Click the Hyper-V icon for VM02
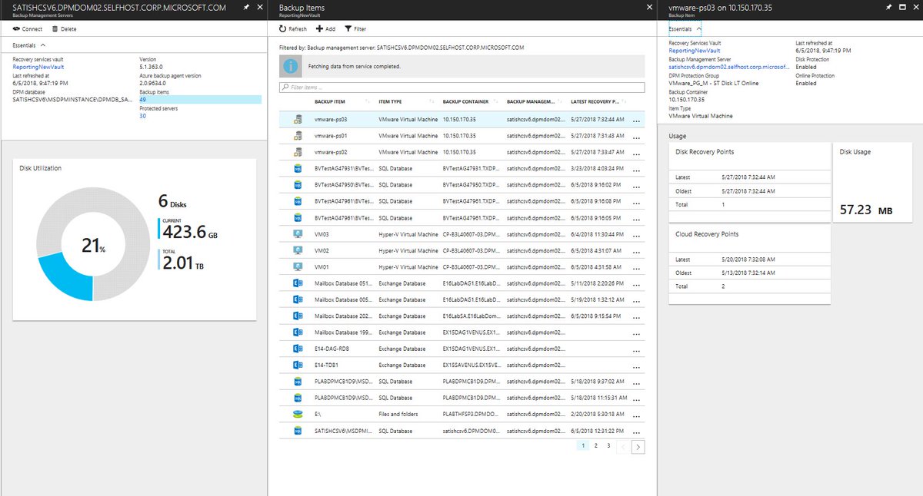923x496 pixels. point(298,250)
